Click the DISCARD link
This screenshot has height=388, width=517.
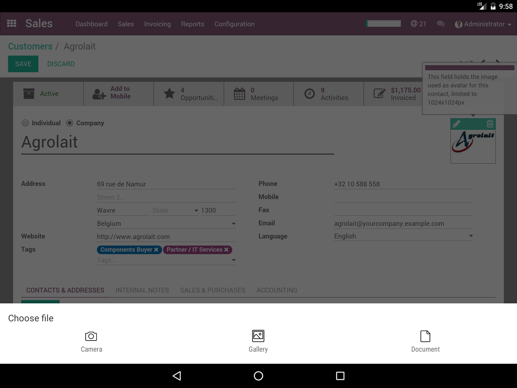(x=61, y=64)
